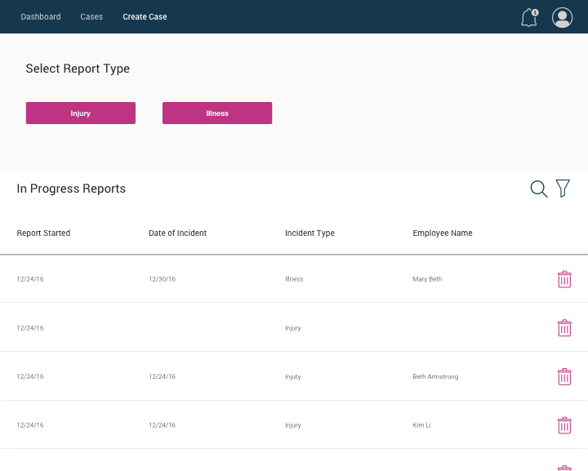This screenshot has width=588, height=471.
Task: Delete the Beth Armstrong report with trash icon
Action: [x=564, y=376]
